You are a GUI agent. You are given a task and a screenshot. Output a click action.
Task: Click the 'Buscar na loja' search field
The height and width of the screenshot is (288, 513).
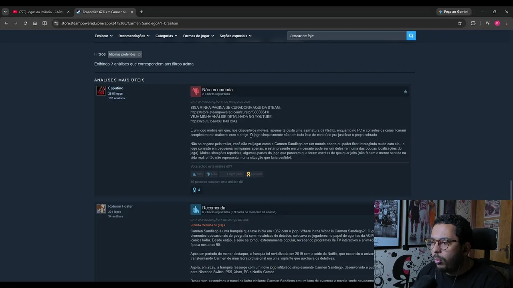[x=347, y=36]
